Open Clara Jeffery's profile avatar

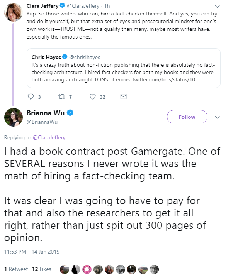[13, 12]
